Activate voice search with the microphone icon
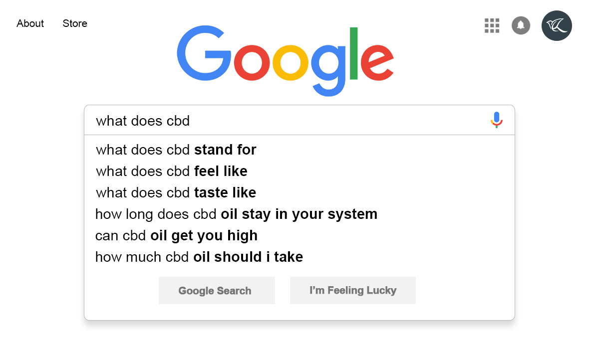The image size is (599, 349). [496, 120]
